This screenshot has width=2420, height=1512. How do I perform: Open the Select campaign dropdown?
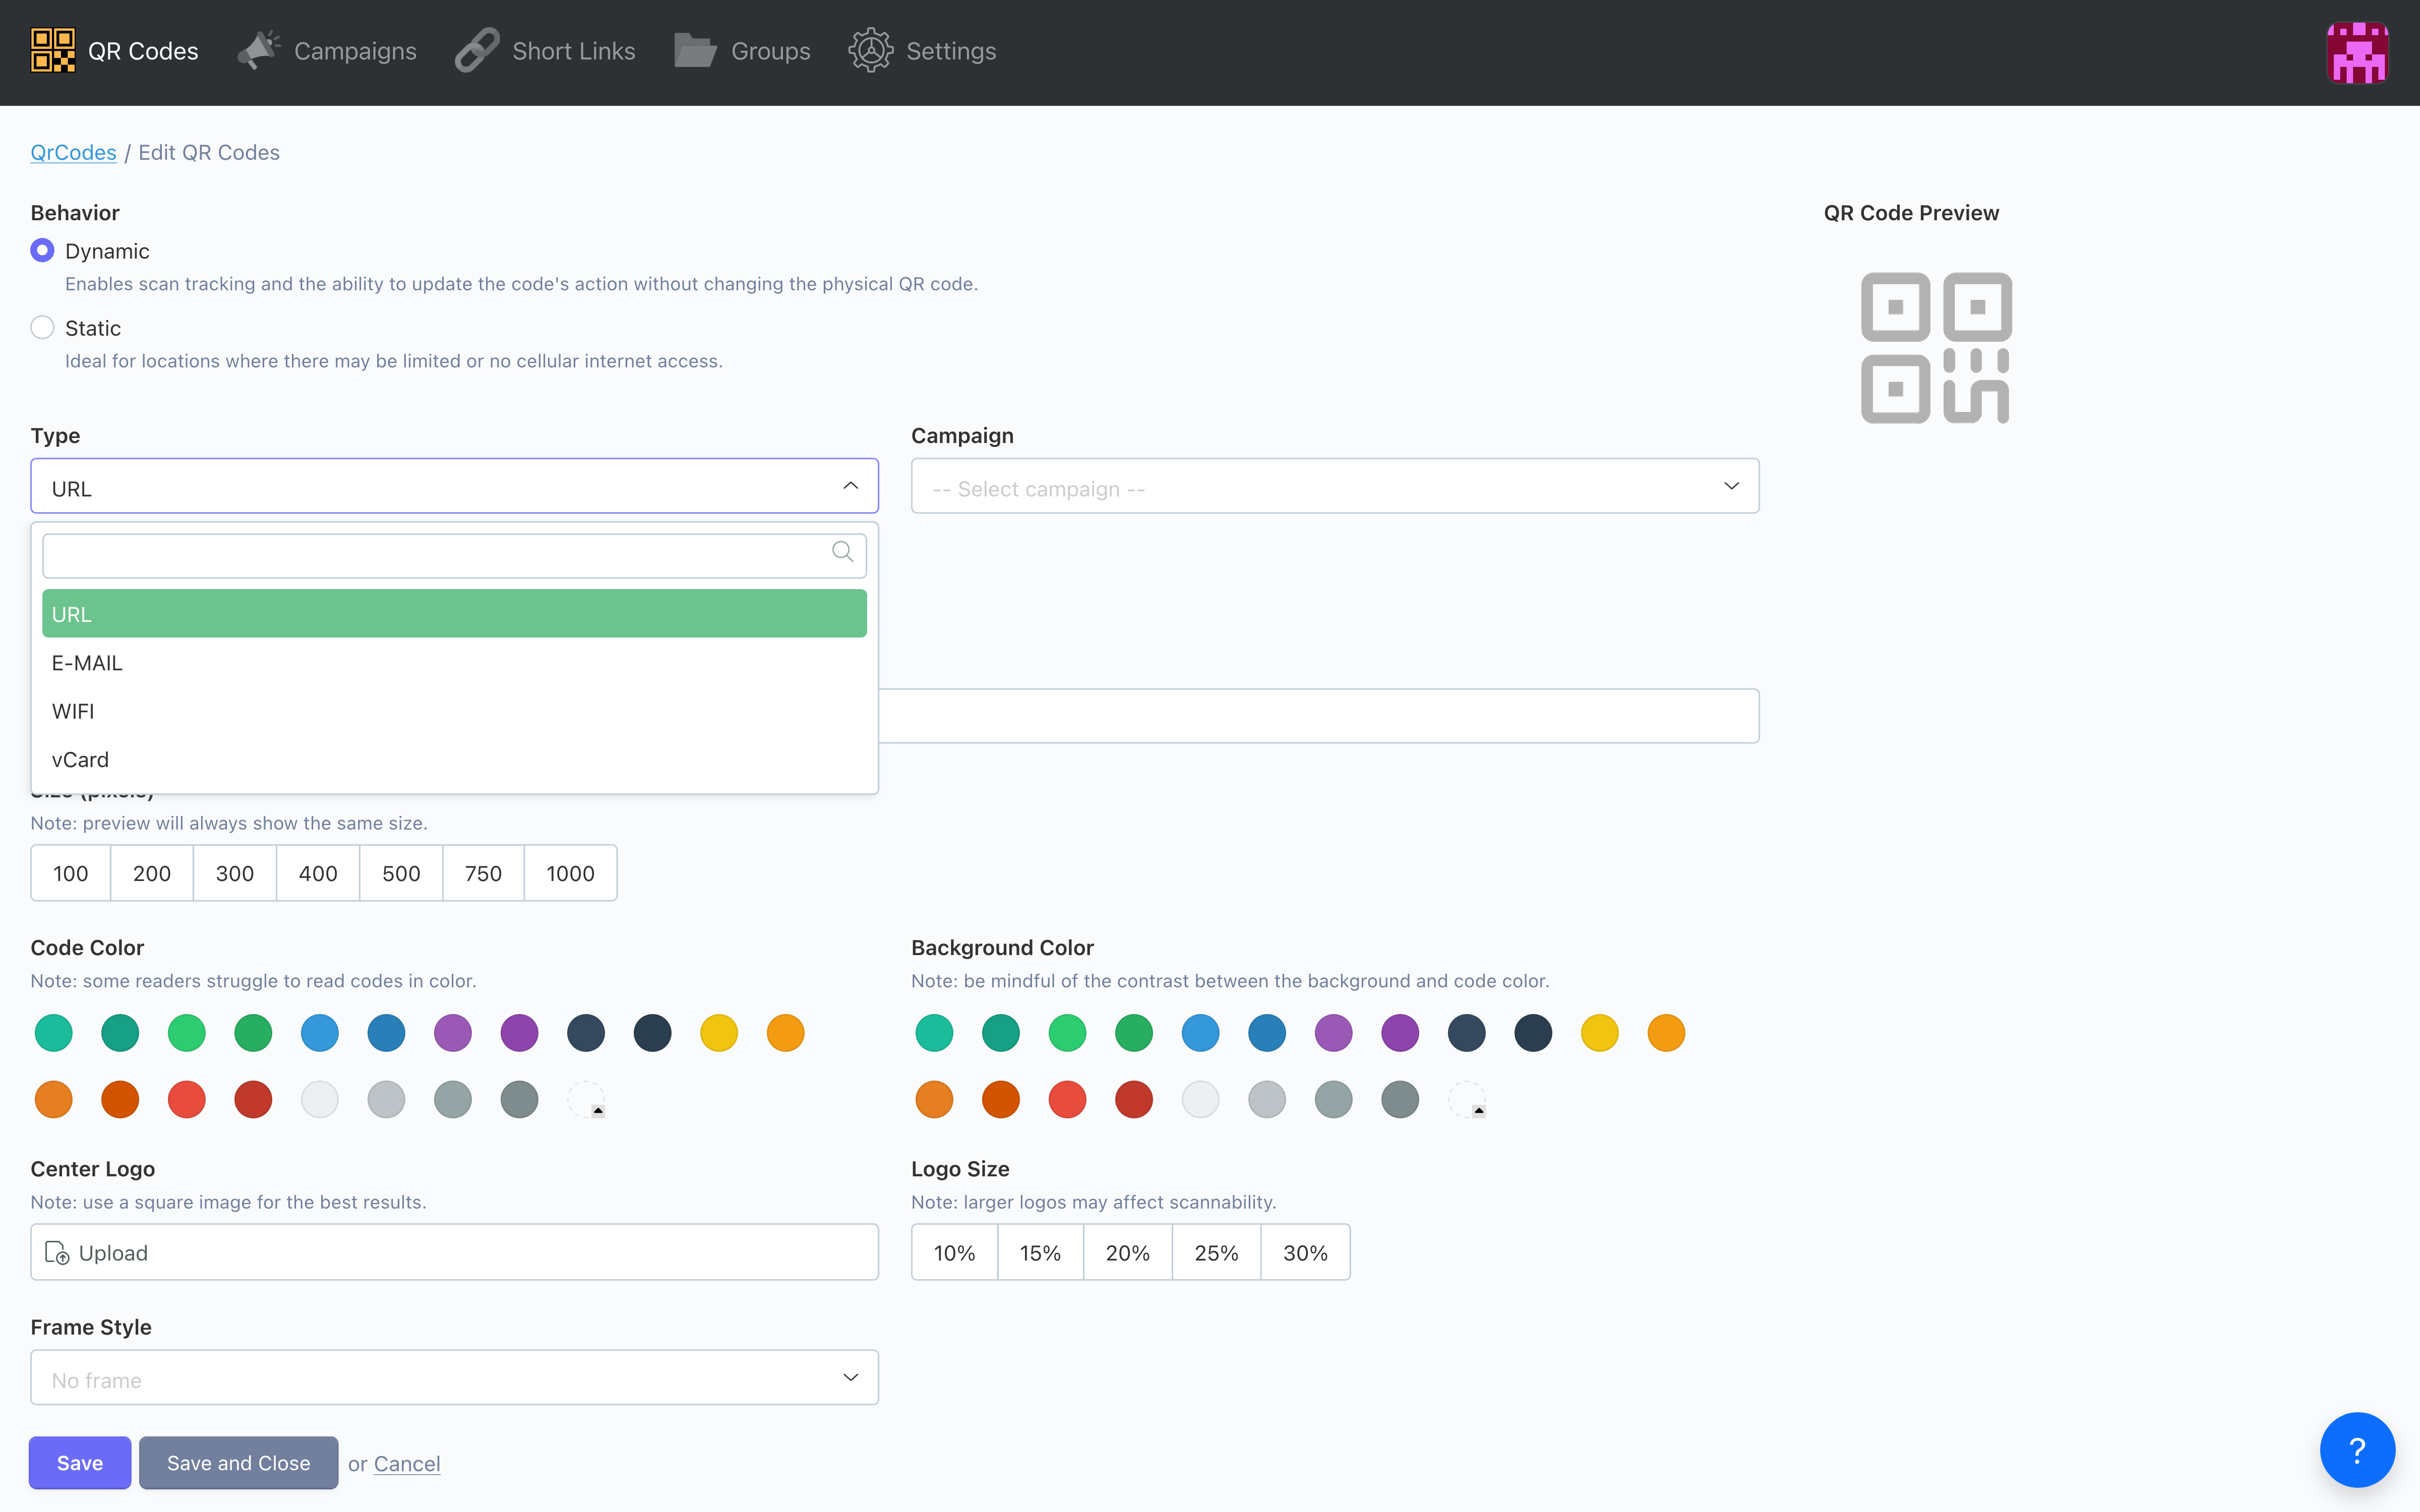pyautogui.click(x=1335, y=486)
